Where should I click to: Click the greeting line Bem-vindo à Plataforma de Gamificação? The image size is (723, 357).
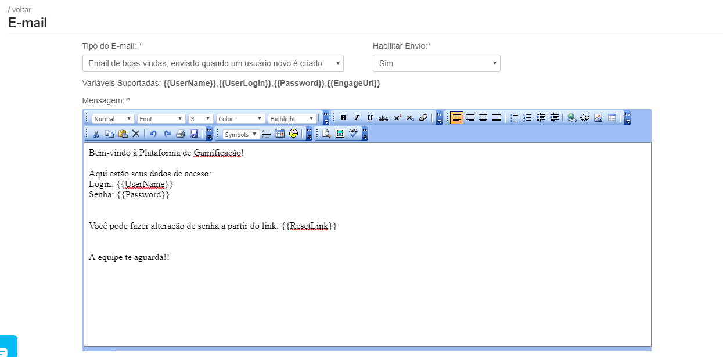click(166, 153)
